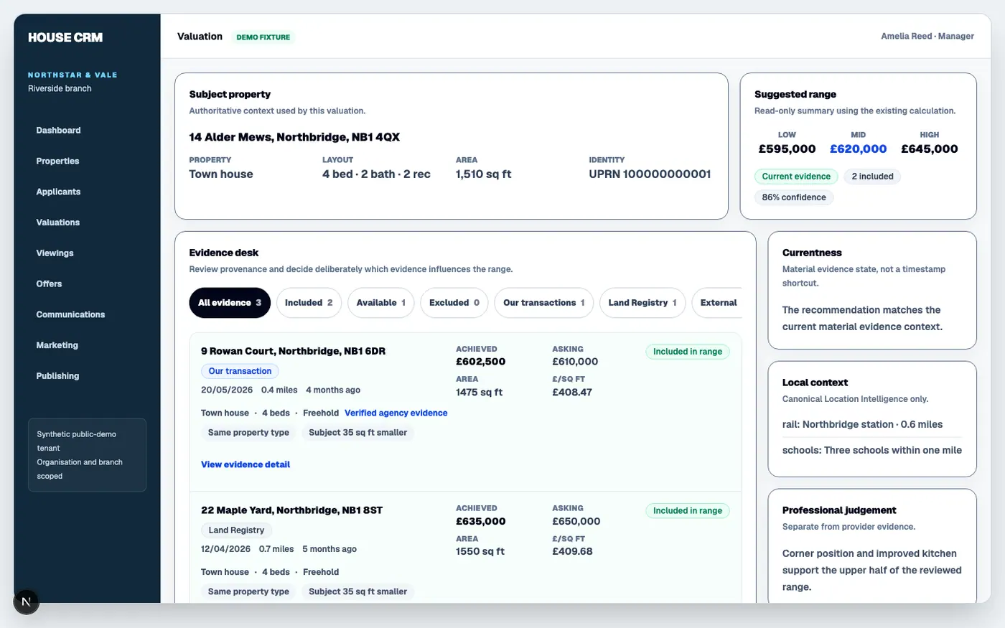Open View evidence detail for 9 Rowan Court

[x=246, y=465]
